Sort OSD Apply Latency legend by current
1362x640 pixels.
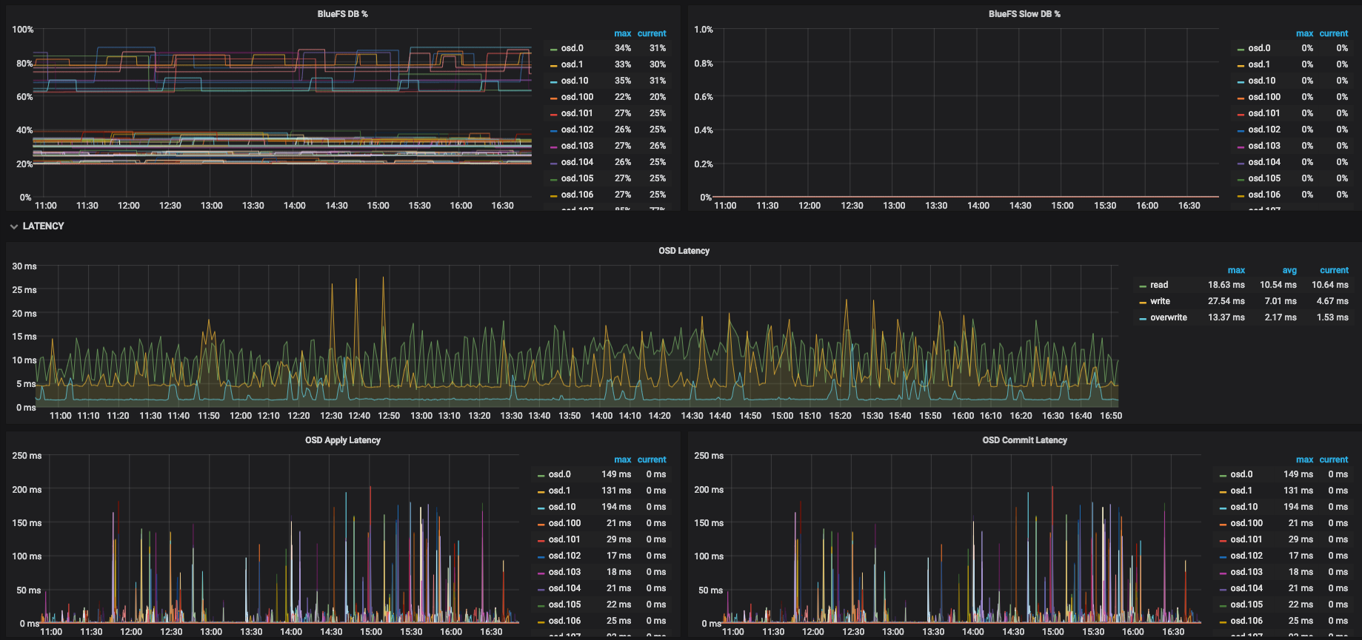pos(652,459)
